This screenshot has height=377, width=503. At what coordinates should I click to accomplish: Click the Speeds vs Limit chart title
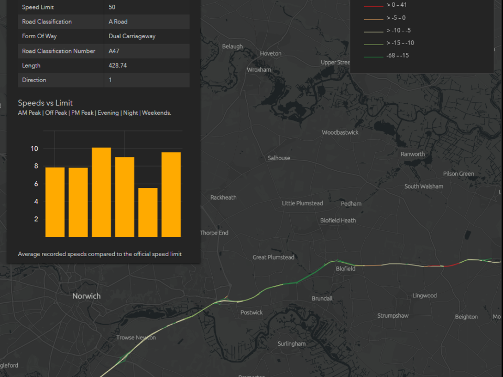coord(45,103)
